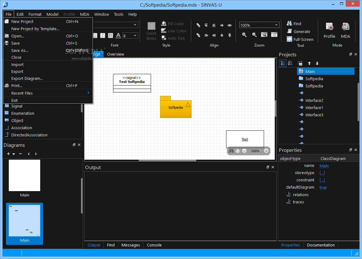Click the Auto Size icon
The width and height of the screenshot is (362, 259).
coord(164,38)
